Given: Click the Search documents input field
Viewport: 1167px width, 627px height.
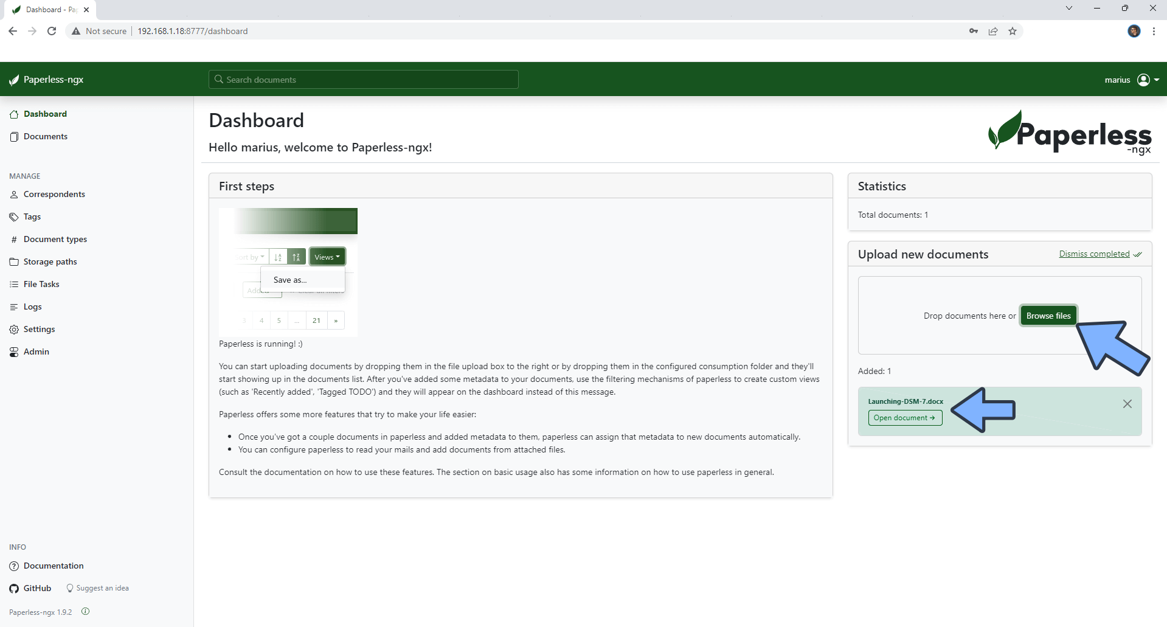Looking at the screenshot, I should (x=363, y=79).
